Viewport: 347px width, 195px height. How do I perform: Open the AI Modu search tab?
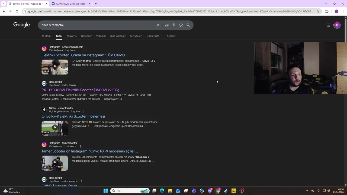[46, 36]
